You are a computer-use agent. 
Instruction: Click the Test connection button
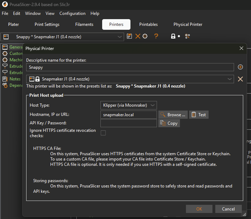pyautogui.click(x=199, y=114)
